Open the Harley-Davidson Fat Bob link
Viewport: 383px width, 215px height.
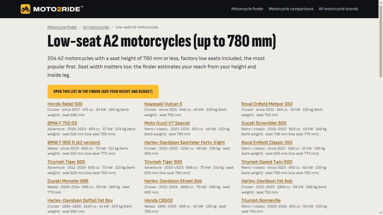(x=267, y=181)
